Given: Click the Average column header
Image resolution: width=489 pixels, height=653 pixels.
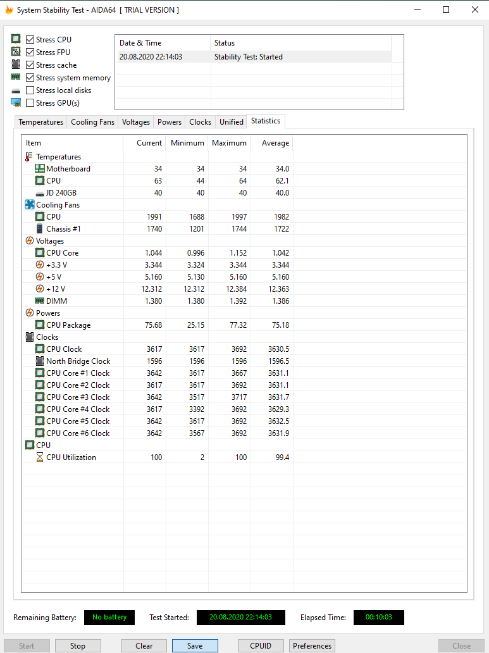Looking at the screenshot, I should 272,143.
